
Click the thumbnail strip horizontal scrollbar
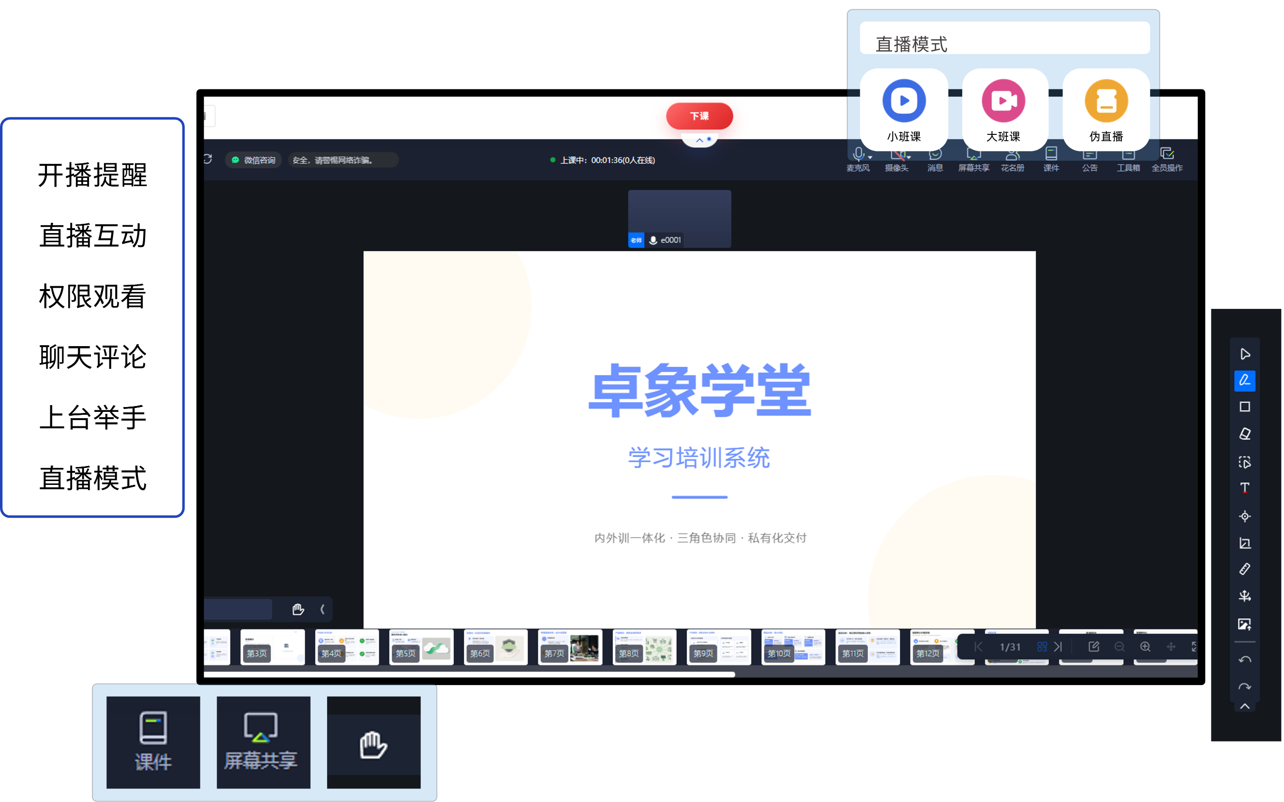pyautogui.click(x=469, y=675)
